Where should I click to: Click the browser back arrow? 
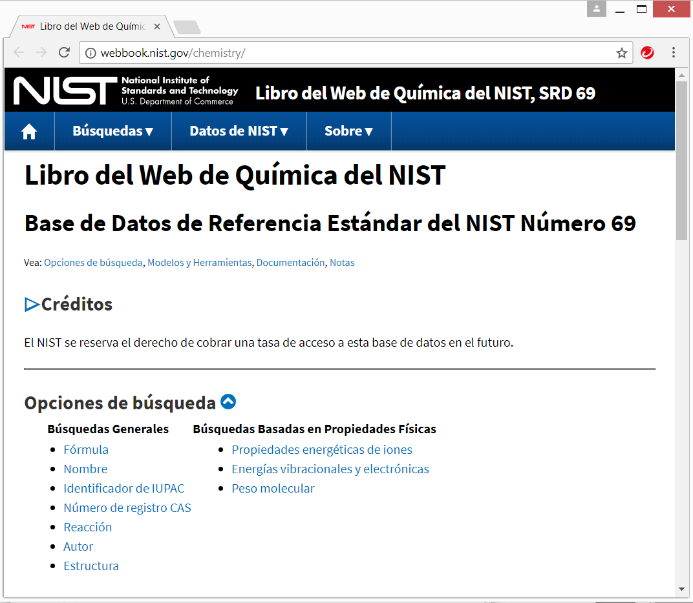coord(19,52)
